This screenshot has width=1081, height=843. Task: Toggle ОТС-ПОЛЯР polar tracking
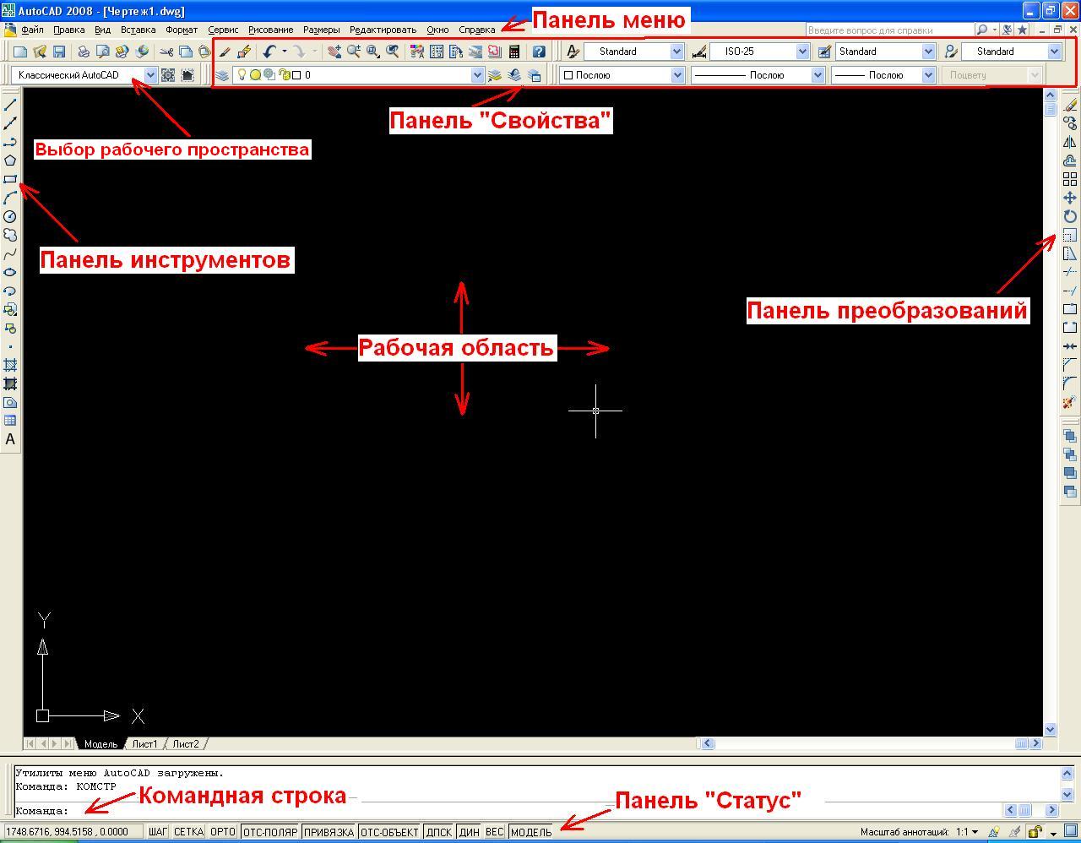tap(270, 832)
